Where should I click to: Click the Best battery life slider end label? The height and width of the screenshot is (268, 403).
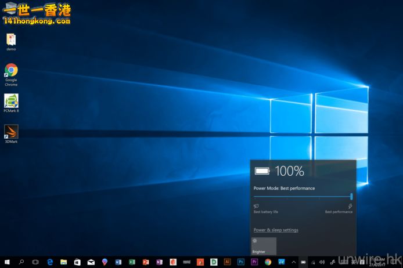point(266,212)
